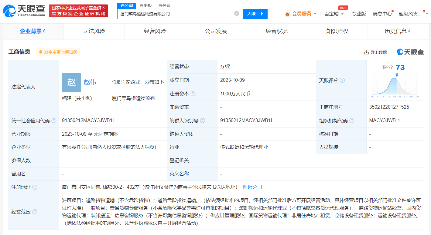
Task: Open the 经营风险 tab
Action: 155,31
